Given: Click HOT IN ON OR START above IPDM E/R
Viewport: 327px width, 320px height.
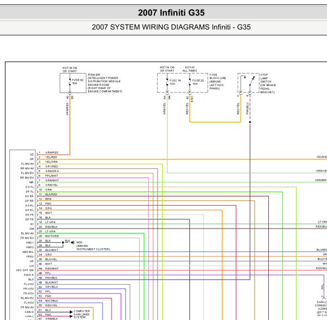Looking at the screenshot, I should coord(70,70).
